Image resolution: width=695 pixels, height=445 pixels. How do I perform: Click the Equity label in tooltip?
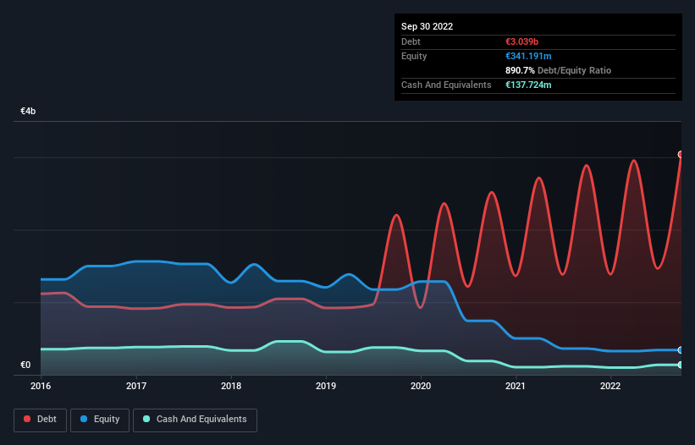pos(414,56)
